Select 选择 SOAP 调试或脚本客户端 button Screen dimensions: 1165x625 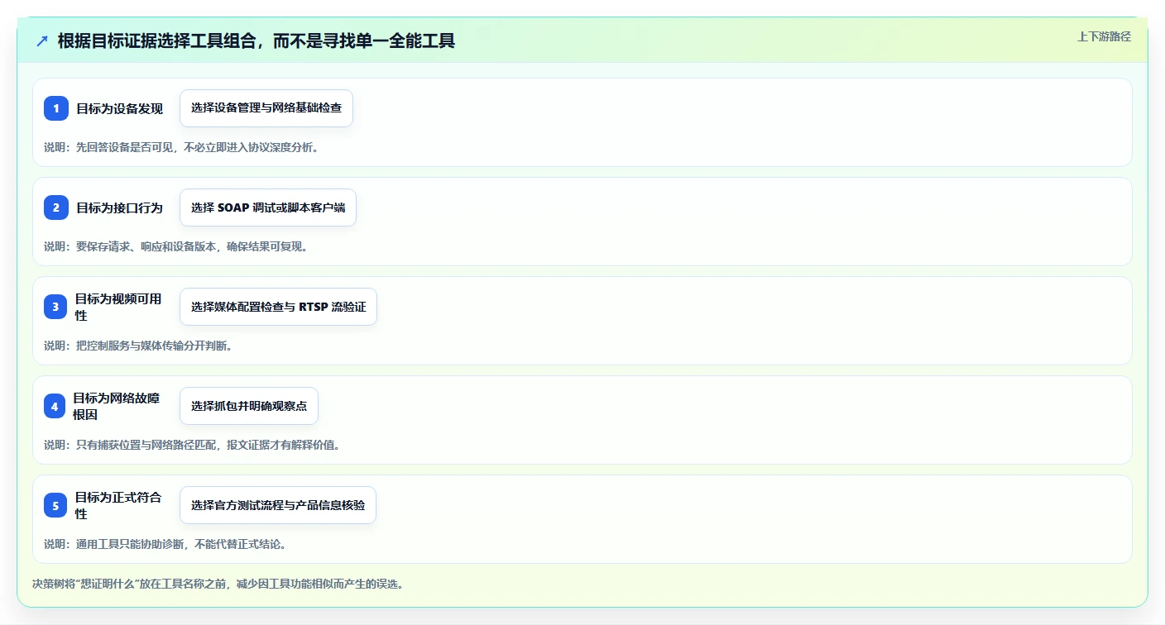pos(268,208)
